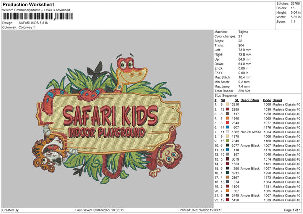Click the Natural White swatch in row 7
Viewport: 303px width, 214px height.
coord(227,132)
